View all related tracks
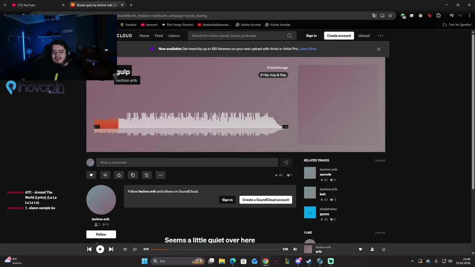The height and width of the screenshot is (267, 475). (x=380, y=161)
